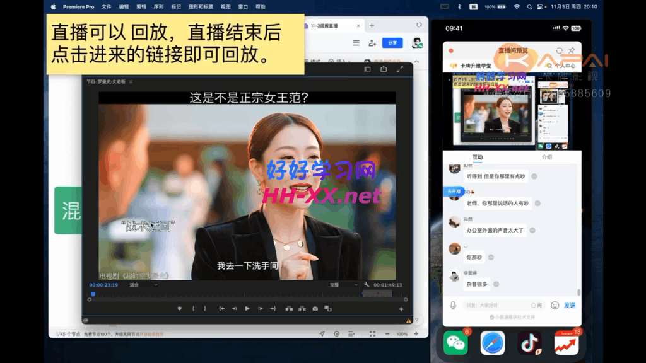Click the 发送 send button

coord(570,306)
